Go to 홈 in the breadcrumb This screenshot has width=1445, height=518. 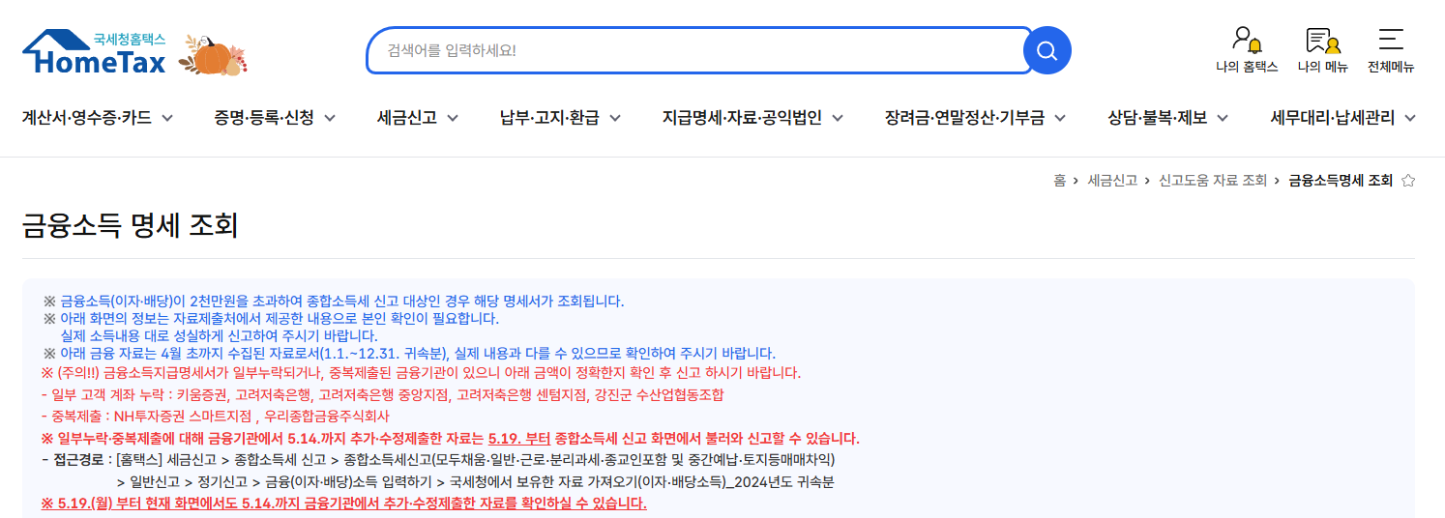pyautogui.click(x=1059, y=181)
